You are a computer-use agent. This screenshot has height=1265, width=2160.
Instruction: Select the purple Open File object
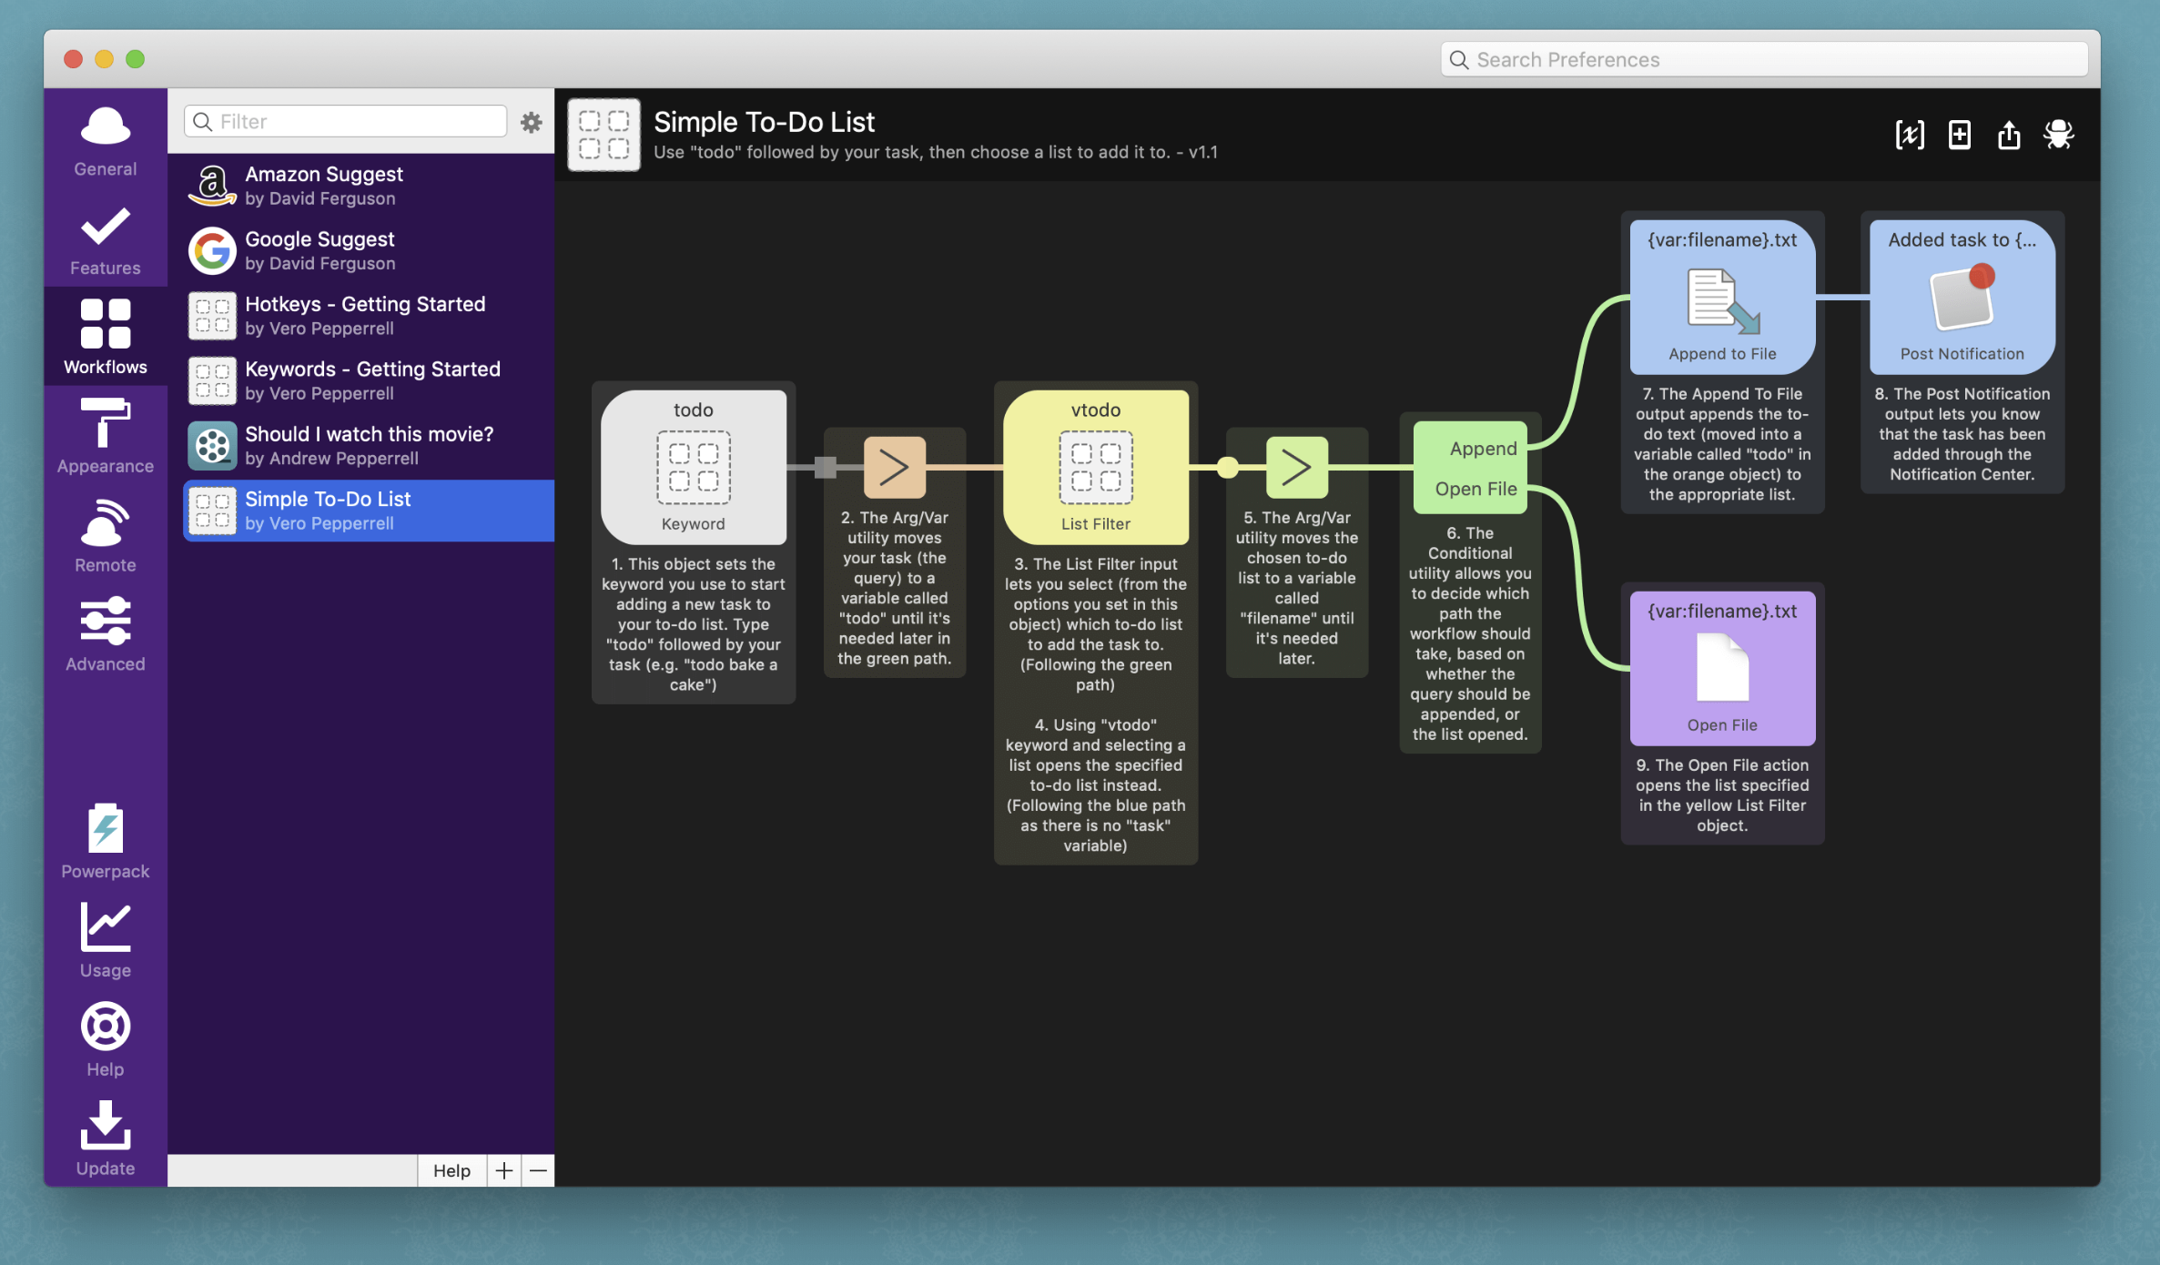[1721, 668]
